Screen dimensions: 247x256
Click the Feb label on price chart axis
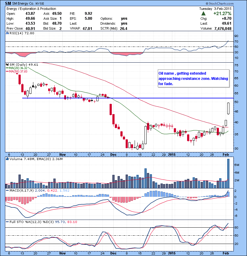pyautogui.click(x=226, y=155)
